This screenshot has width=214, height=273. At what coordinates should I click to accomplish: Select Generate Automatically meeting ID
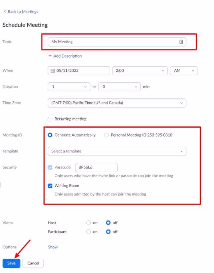pos(50,135)
